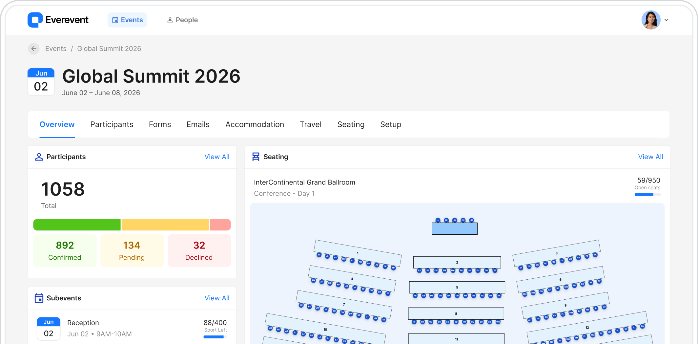Click View All in the Participants panel
Screen dimensions: 698x344
pos(217,157)
